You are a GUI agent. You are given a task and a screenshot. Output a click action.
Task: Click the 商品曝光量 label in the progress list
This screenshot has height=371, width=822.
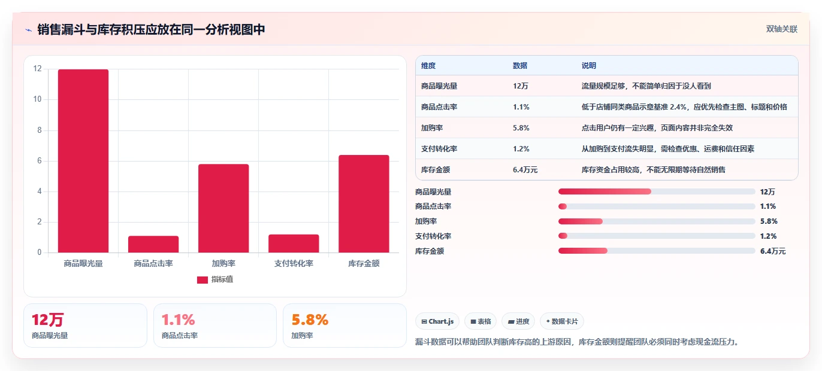coord(433,191)
